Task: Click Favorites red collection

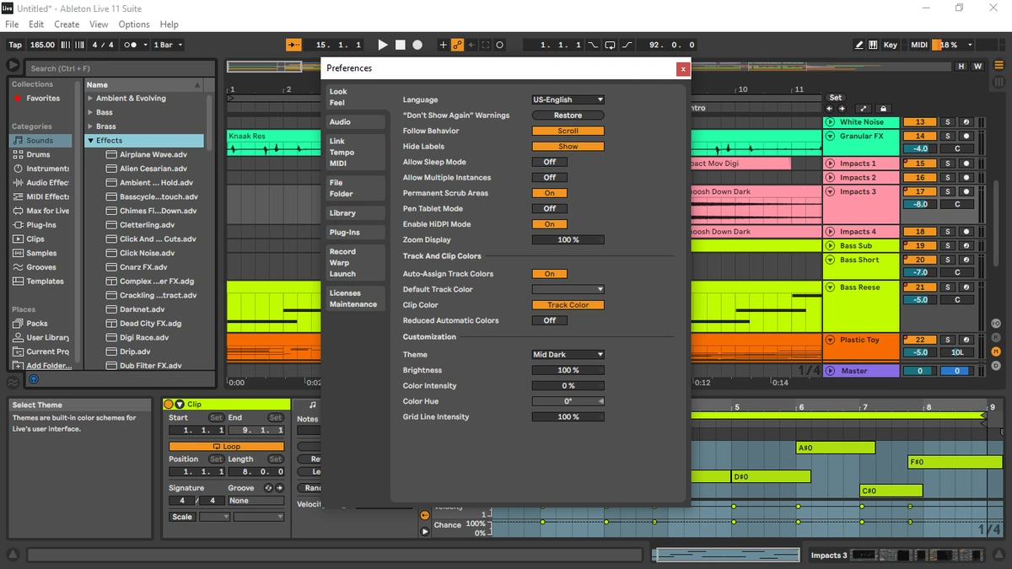Action: tap(43, 99)
